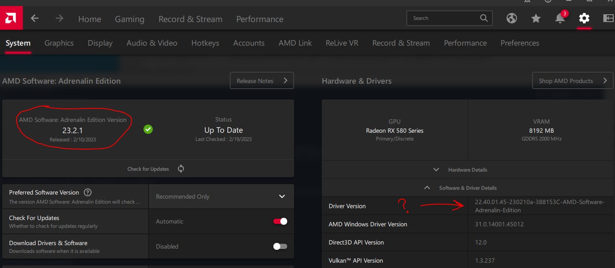The width and height of the screenshot is (615, 268).
Task: Open the settings gear icon
Action: [584, 18]
